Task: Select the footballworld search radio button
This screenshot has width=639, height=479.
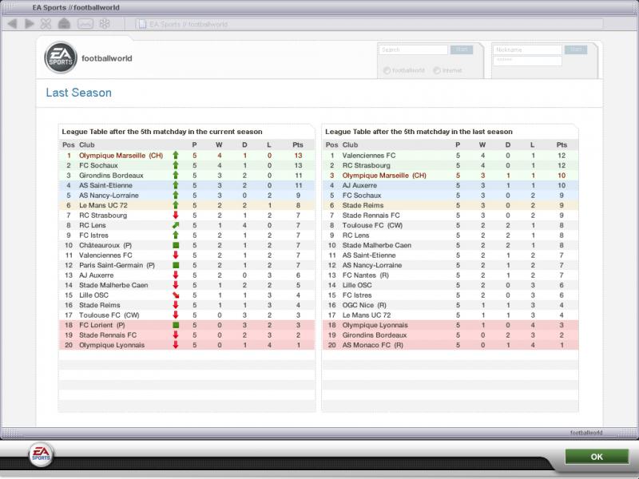Action: [387, 70]
